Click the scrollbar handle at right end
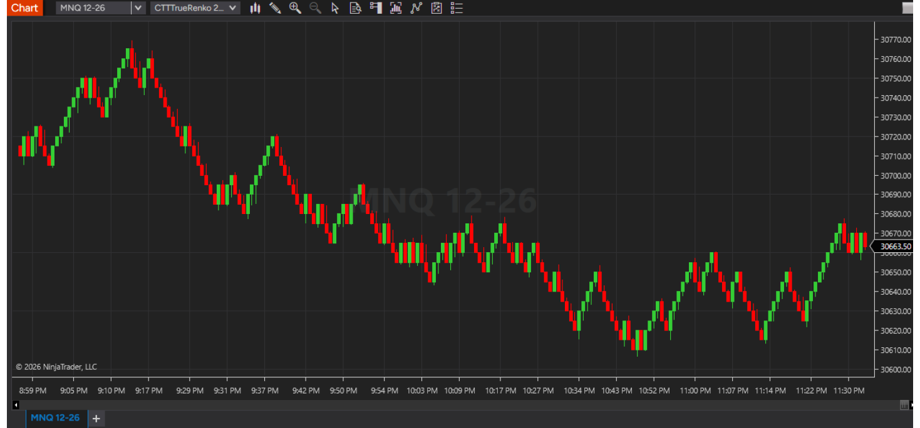920x428 pixels. click(x=904, y=405)
